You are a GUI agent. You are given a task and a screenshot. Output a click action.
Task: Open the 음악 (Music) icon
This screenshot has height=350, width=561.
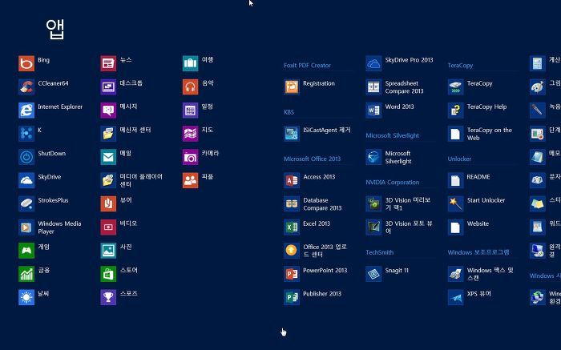(x=191, y=86)
